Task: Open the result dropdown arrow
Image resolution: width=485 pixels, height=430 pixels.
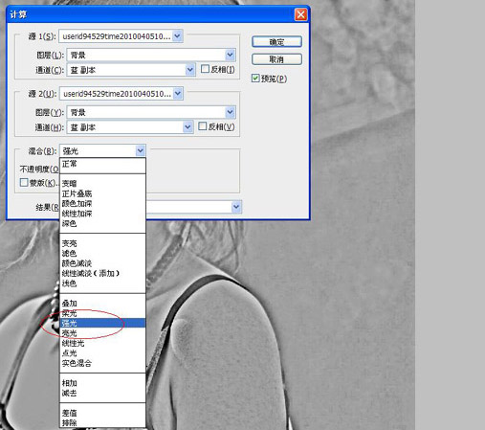Action: tap(236, 207)
